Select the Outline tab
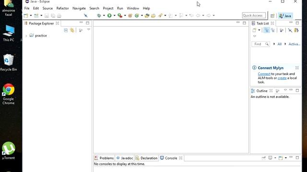 (x=262, y=91)
